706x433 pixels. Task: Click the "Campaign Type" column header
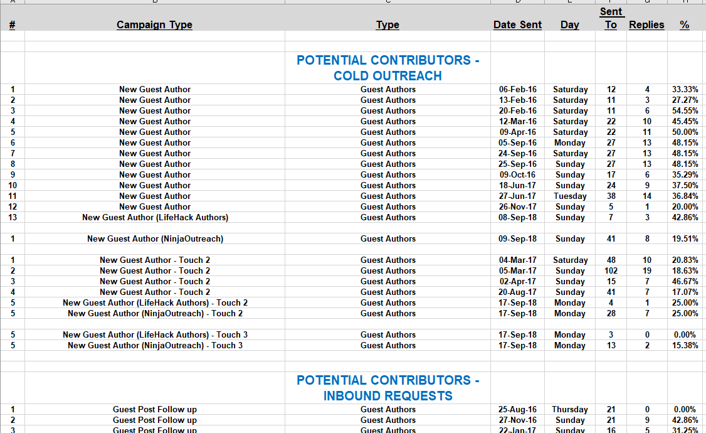point(154,24)
